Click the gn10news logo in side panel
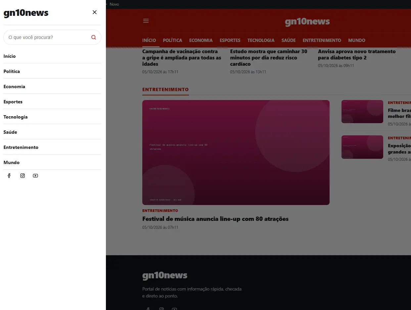This screenshot has width=411, height=310. point(26,13)
